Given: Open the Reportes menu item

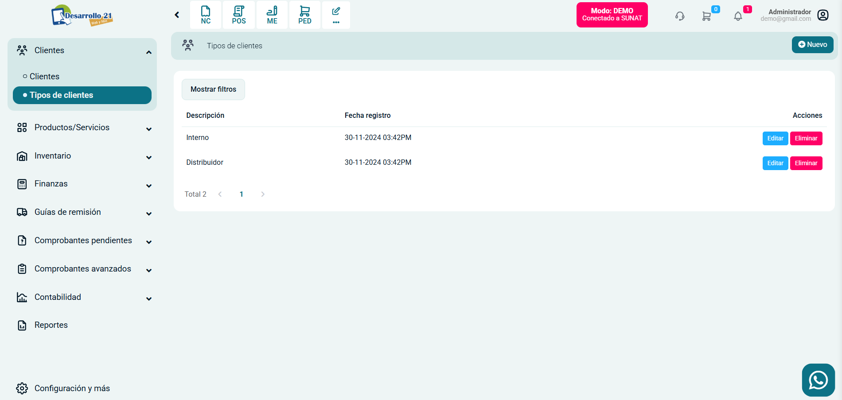Looking at the screenshot, I should click(x=51, y=325).
